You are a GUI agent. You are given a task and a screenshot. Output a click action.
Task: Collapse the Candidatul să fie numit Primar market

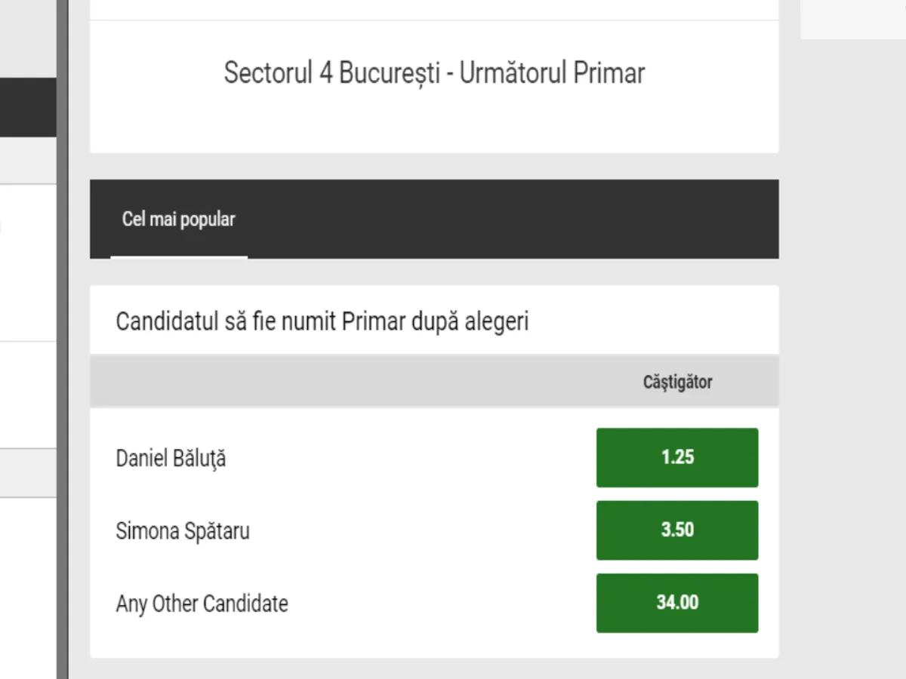(x=322, y=321)
